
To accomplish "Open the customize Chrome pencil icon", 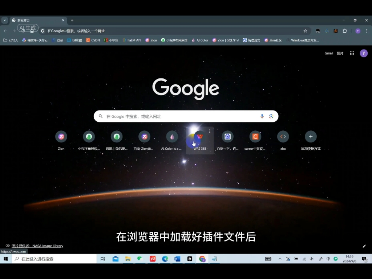I will pyautogui.click(x=364, y=246).
